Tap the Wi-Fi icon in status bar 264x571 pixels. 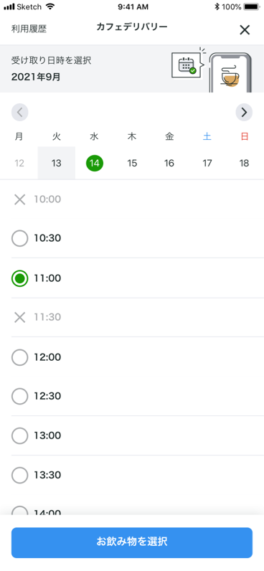[50, 6]
